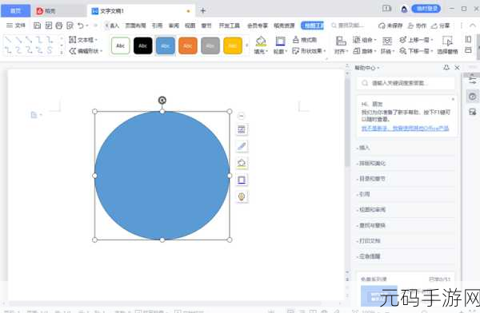Open the 文件 hamburger menu

[x=16, y=26]
